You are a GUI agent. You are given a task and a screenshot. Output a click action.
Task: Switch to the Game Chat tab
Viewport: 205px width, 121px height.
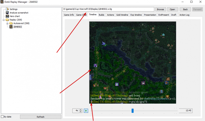click(81, 15)
